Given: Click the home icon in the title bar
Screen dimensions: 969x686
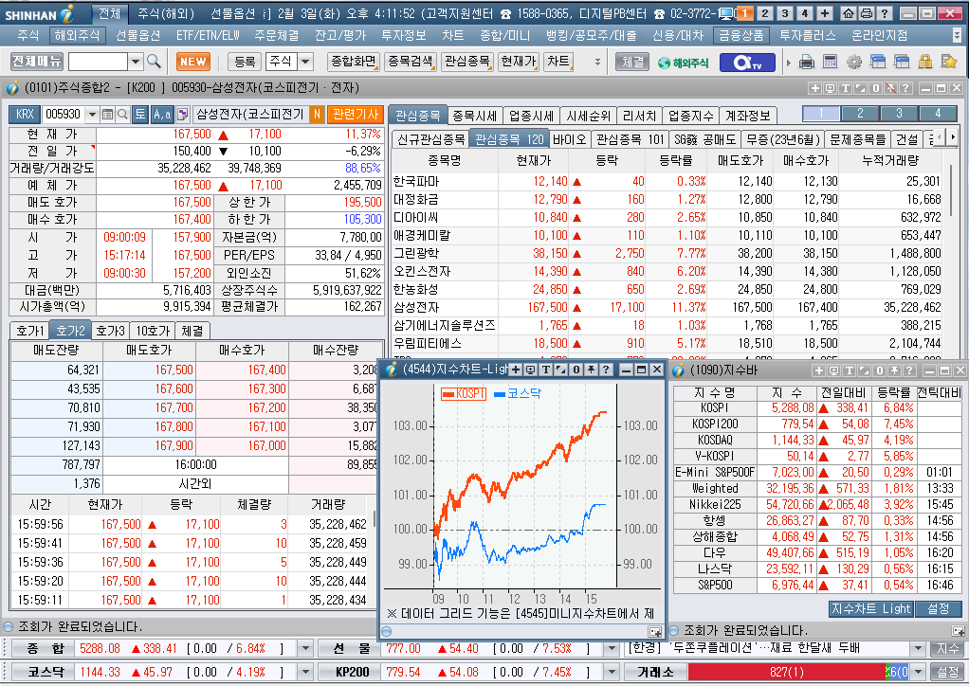Looking at the screenshot, I should (850, 13).
